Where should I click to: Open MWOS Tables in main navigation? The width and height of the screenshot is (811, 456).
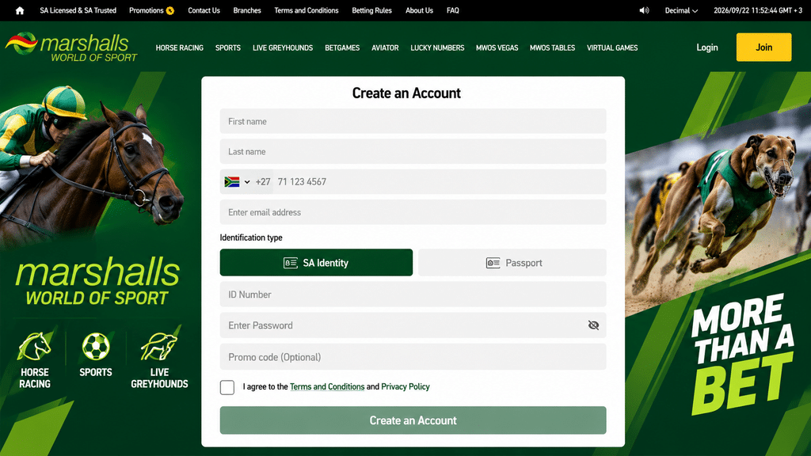[552, 47]
